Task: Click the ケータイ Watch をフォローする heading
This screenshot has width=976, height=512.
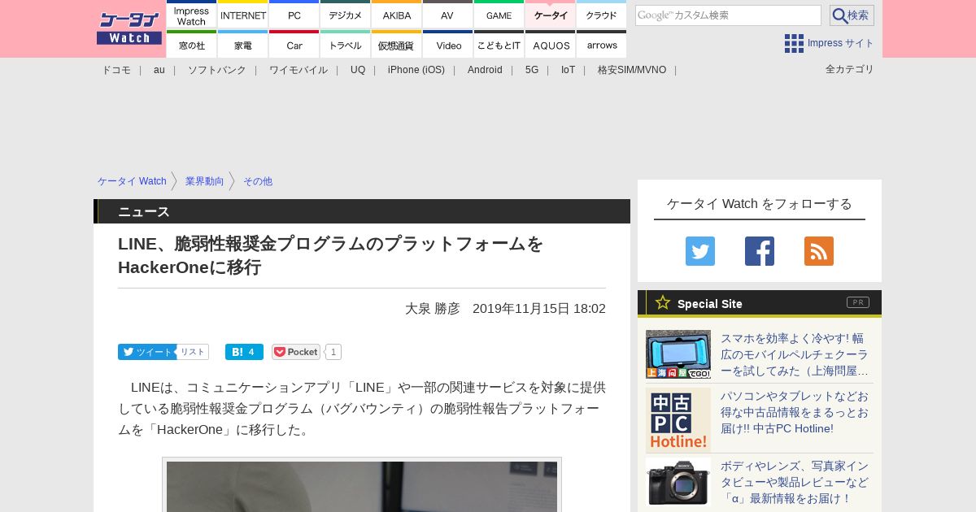Action: (760, 203)
